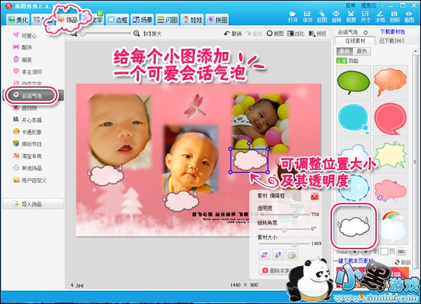
Task: Select the 涂鸦 doodle tool
Action: 380,17
